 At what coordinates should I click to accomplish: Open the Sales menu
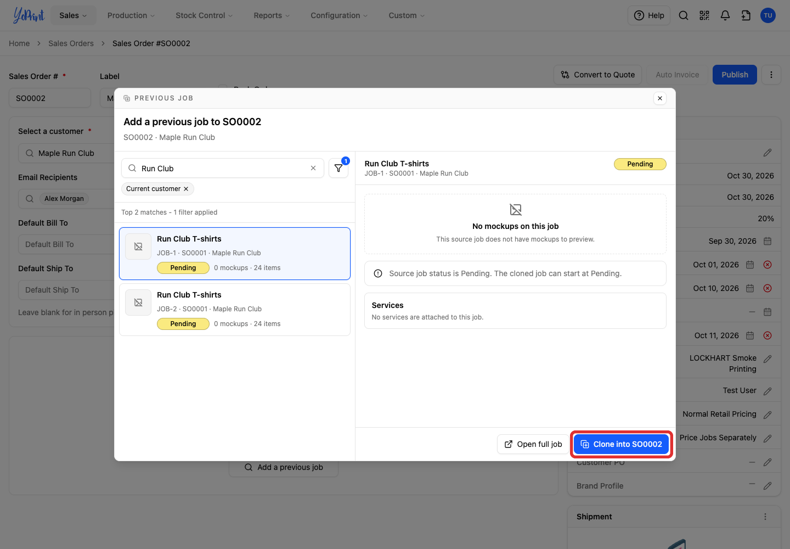(x=73, y=15)
